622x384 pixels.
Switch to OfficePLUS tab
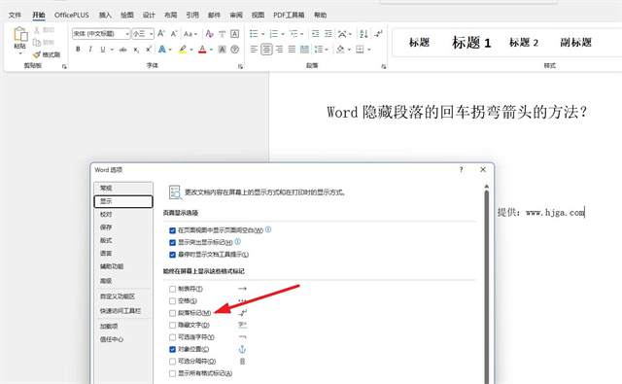point(72,15)
